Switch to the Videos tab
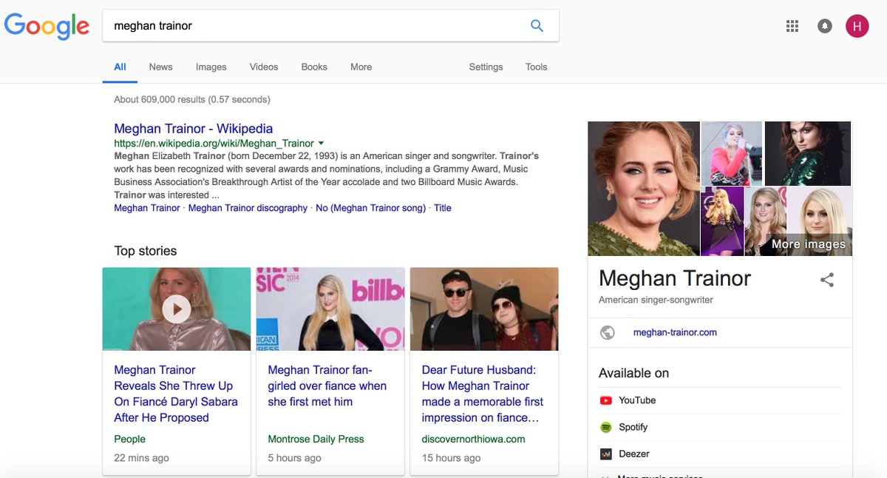Viewport: 887px width, 478px height. click(264, 67)
